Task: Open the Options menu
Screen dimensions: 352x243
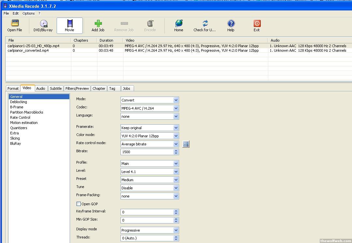Action: point(29,13)
